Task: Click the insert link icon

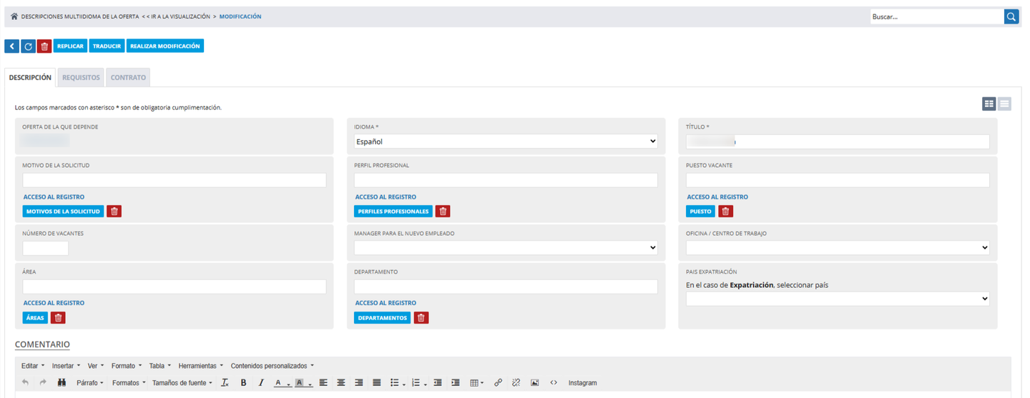Action: pos(498,383)
